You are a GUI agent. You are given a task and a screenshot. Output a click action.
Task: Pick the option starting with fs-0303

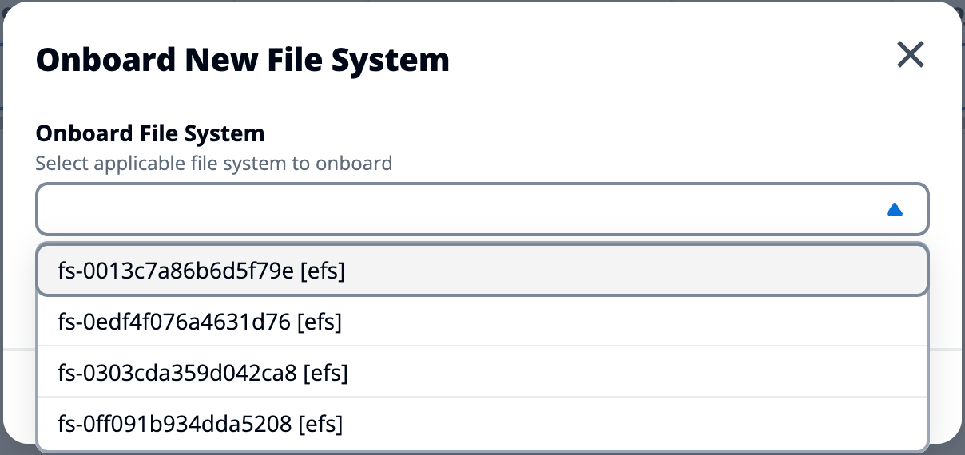[x=203, y=373]
